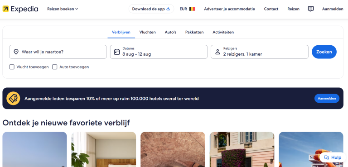This screenshot has height=167, width=348.
Task: Open the Hulp chat bubble
Action: 333,157
